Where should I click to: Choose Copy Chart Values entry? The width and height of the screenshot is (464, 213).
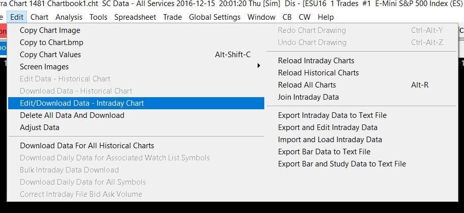[x=50, y=55]
